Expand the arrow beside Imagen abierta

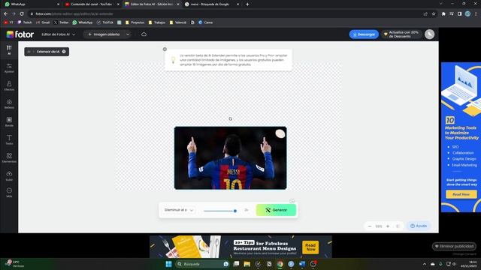[128, 34]
